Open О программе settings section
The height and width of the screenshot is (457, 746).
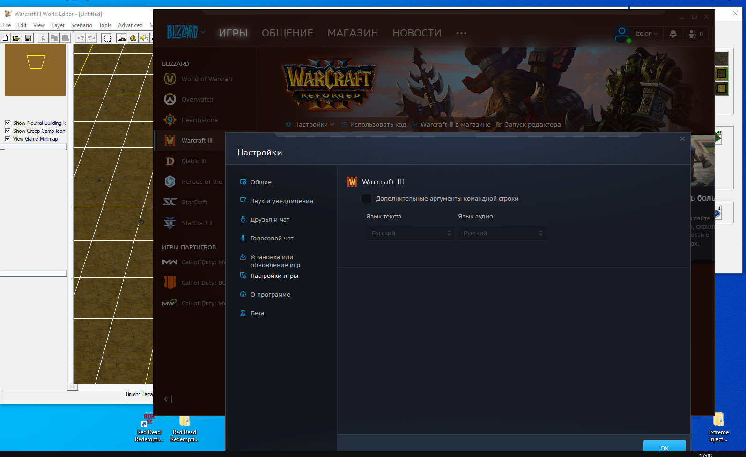(x=265, y=294)
